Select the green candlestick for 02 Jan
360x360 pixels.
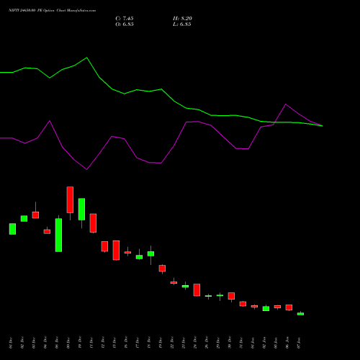coord(266,308)
